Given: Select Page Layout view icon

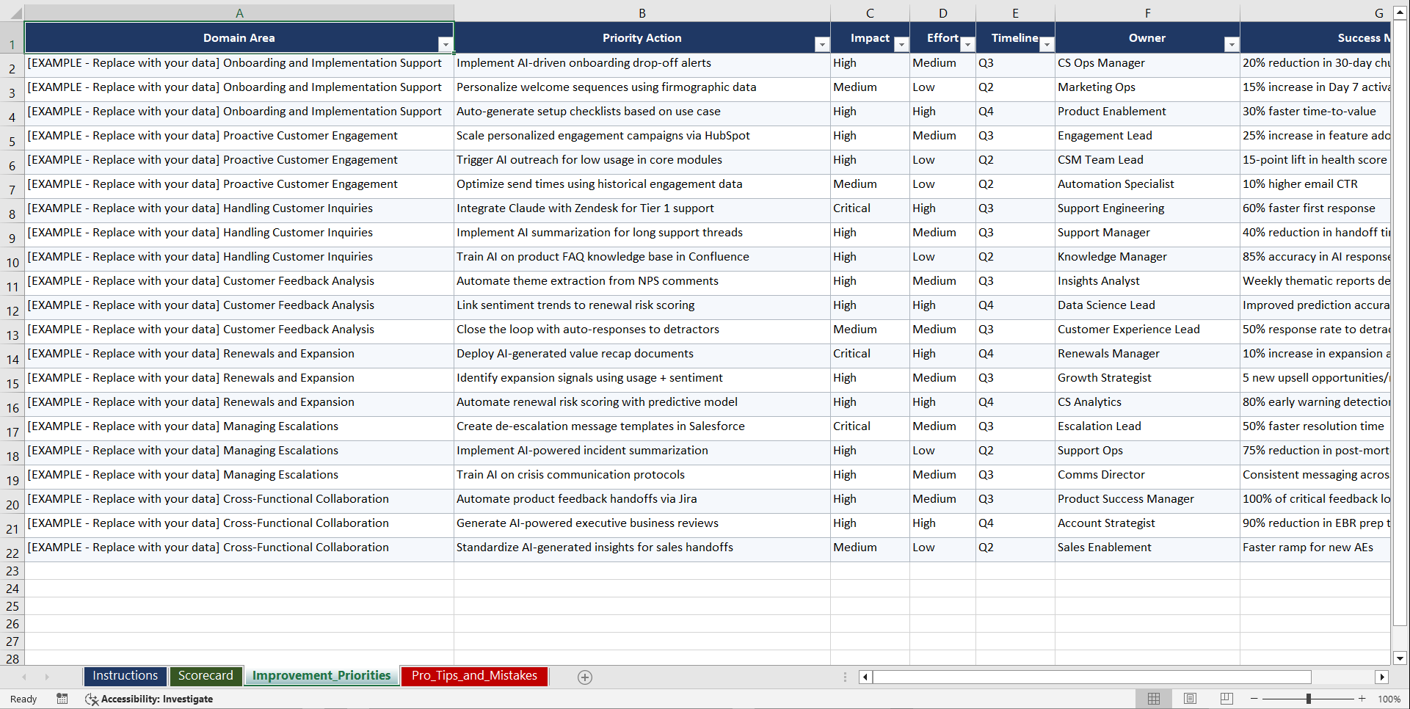Looking at the screenshot, I should click(x=1191, y=699).
